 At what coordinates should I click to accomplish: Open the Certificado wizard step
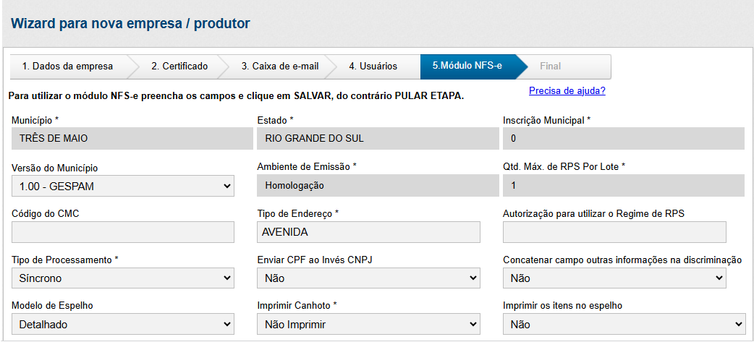click(x=179, y=67)
